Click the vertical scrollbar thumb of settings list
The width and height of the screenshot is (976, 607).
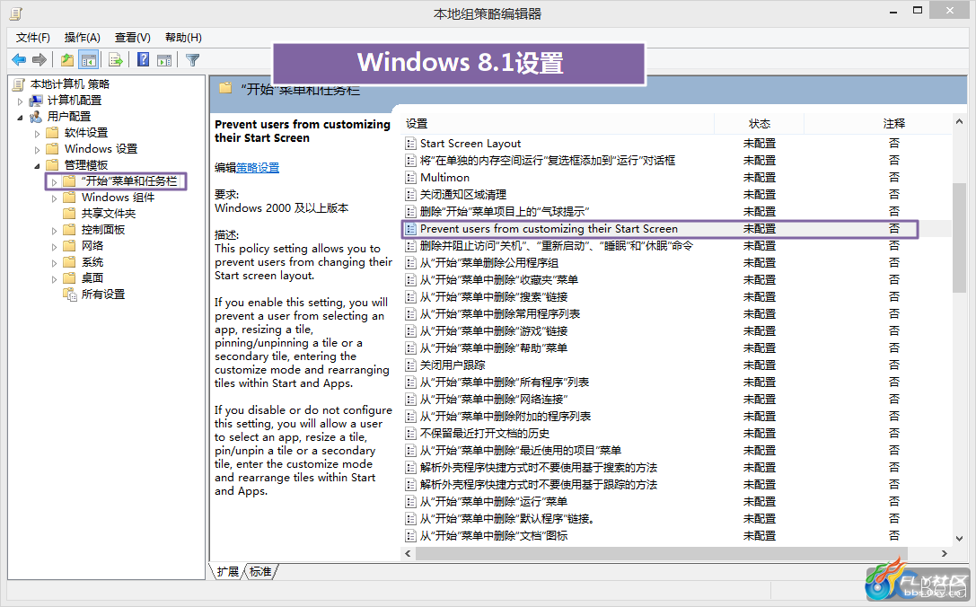(x=959, y=237)
